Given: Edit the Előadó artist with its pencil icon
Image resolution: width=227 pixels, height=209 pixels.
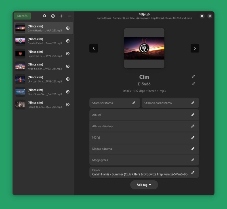Looking at the screenshot, I should (x=193, y=84).
